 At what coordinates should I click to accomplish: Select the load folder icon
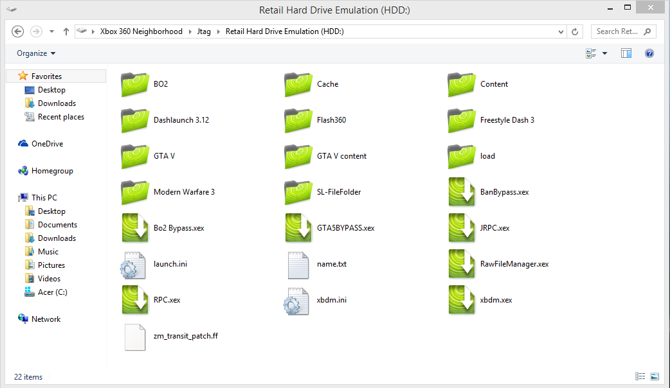point(462,156)
